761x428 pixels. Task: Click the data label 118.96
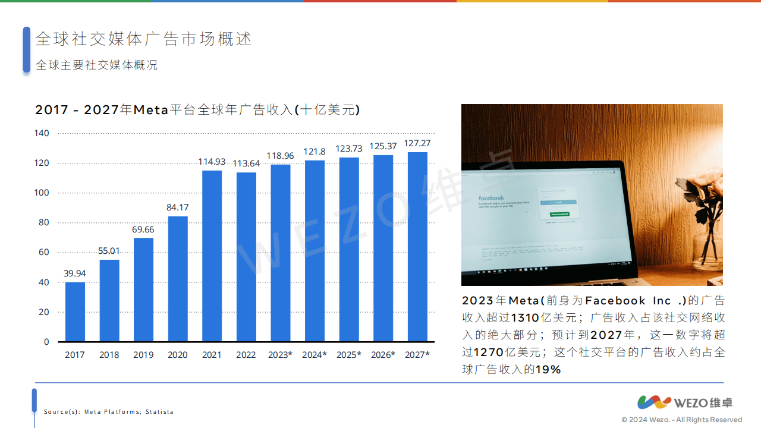(x=280, y=156)
